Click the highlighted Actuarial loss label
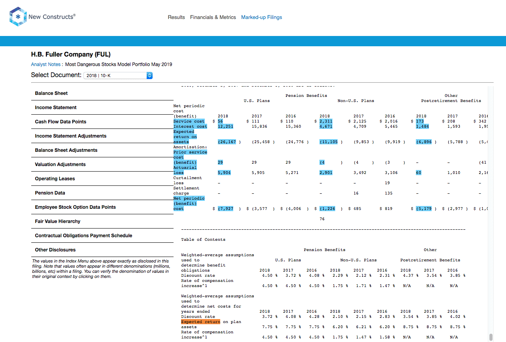The height and width of the screenshot is (342, 506). coord(185,170)
